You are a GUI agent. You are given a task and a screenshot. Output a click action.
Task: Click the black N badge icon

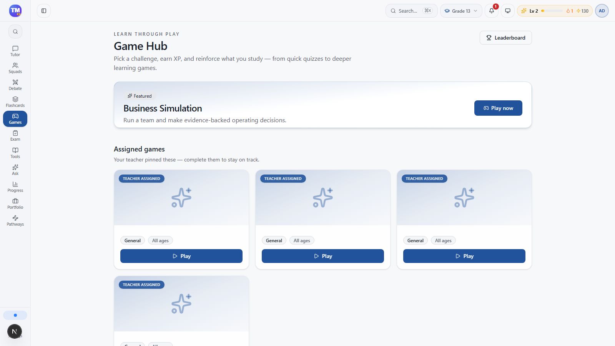pos(15,331)
